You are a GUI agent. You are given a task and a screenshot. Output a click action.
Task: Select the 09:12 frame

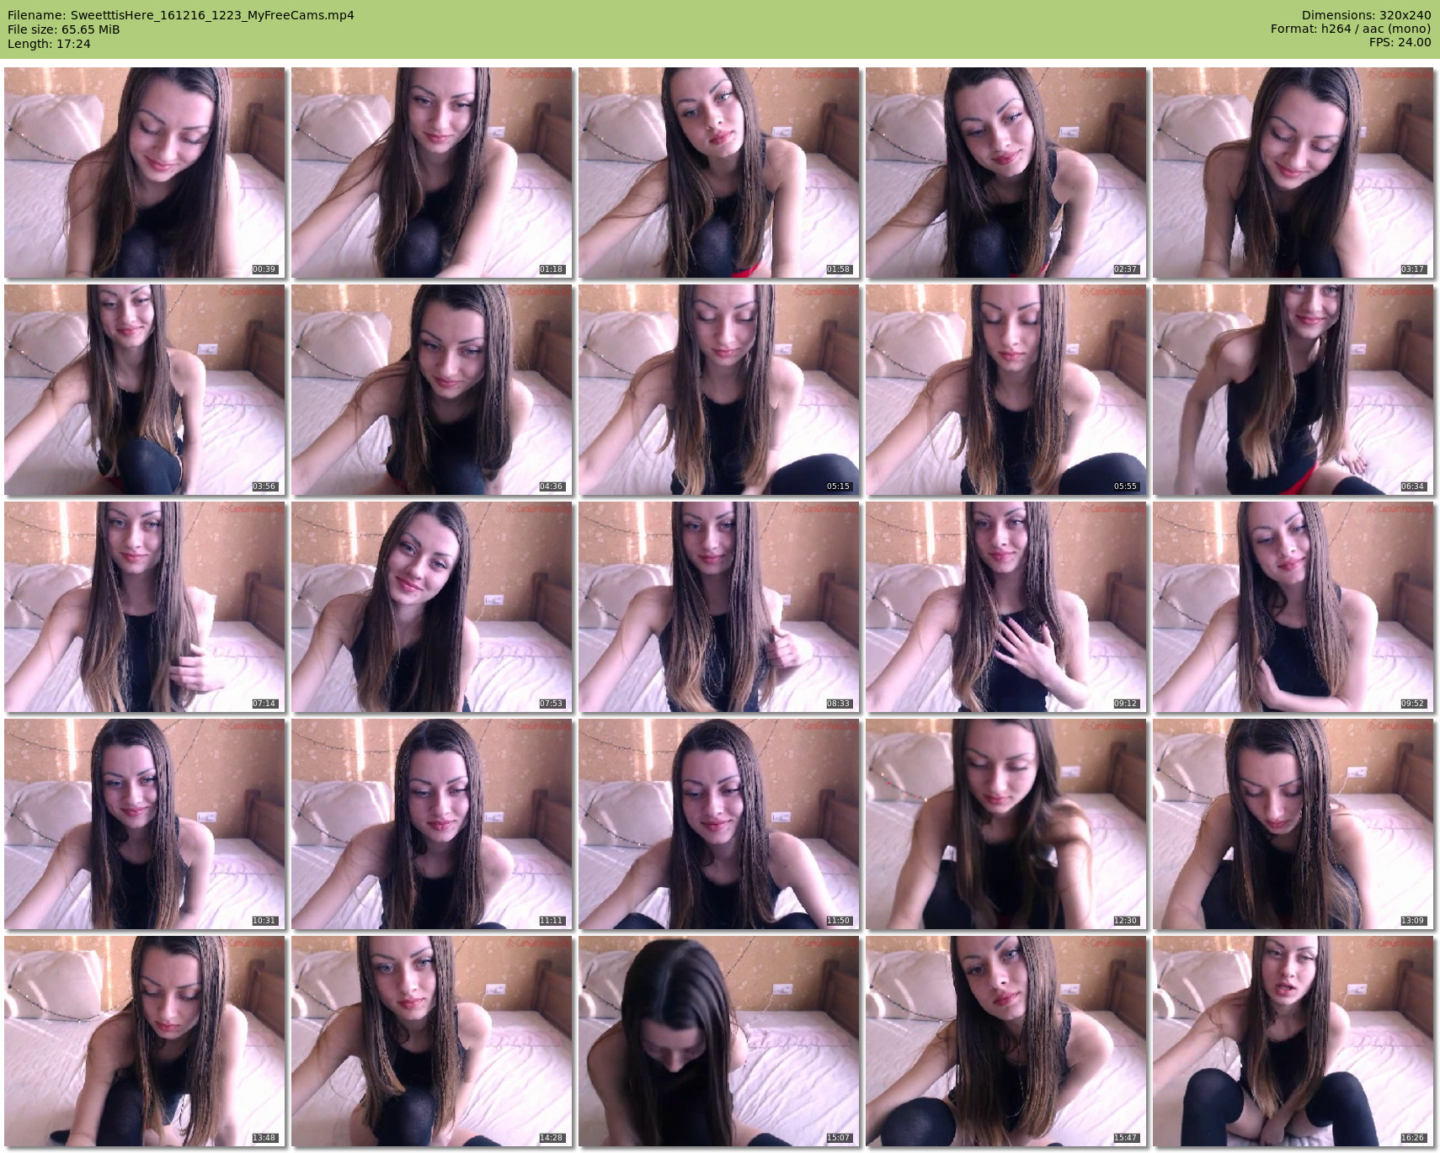1005,607
